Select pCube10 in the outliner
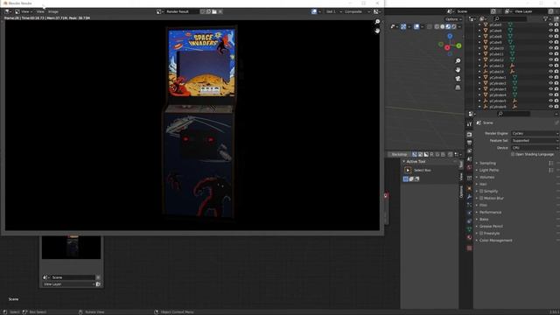The height and width of the screenshot is (315, 560). tap(496, 48)
